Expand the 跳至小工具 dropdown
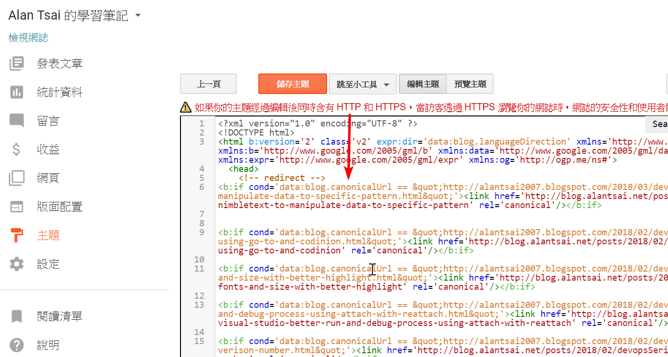Viewport: 668px width, 357px height. 363,84
